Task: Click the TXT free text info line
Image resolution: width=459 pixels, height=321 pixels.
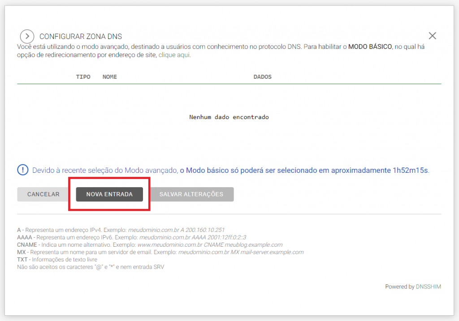Action: (58, 260)
